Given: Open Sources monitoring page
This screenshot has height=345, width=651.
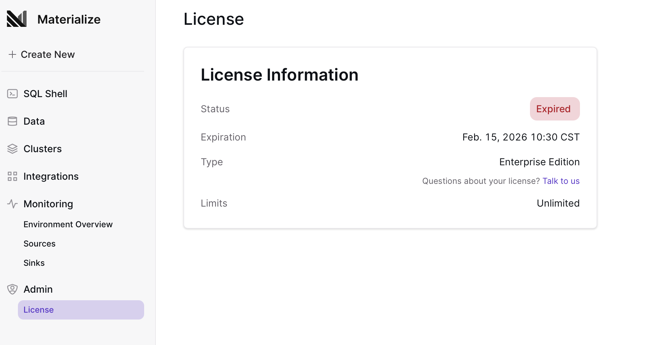Looking at the screenshot, I should pos(39,244).
